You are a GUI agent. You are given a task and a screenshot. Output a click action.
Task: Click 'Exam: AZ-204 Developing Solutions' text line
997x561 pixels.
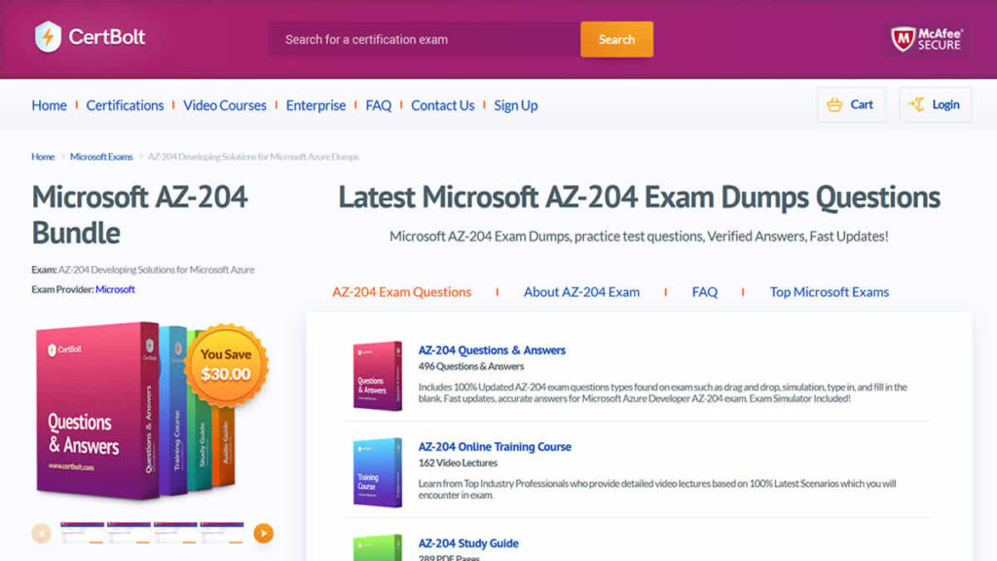click(x=143, y=270)
